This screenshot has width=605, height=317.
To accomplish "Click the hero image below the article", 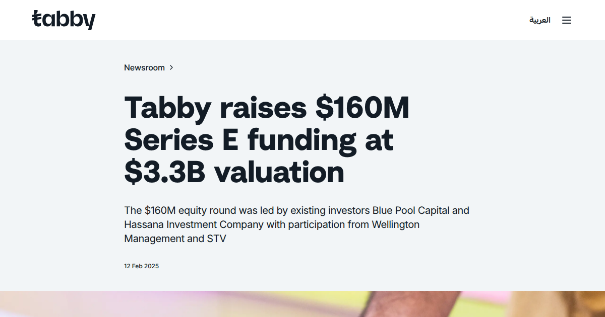I will (x=302, y=304).
